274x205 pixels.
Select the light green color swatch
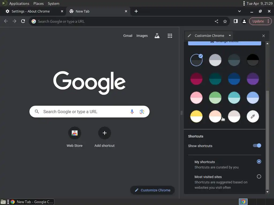click(215, 98)
